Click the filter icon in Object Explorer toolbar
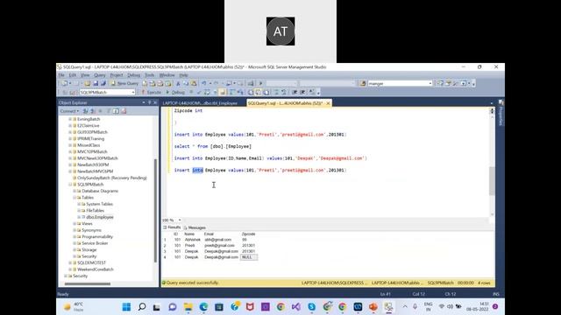This screenshot has width=561, height=315. [109, 111]
